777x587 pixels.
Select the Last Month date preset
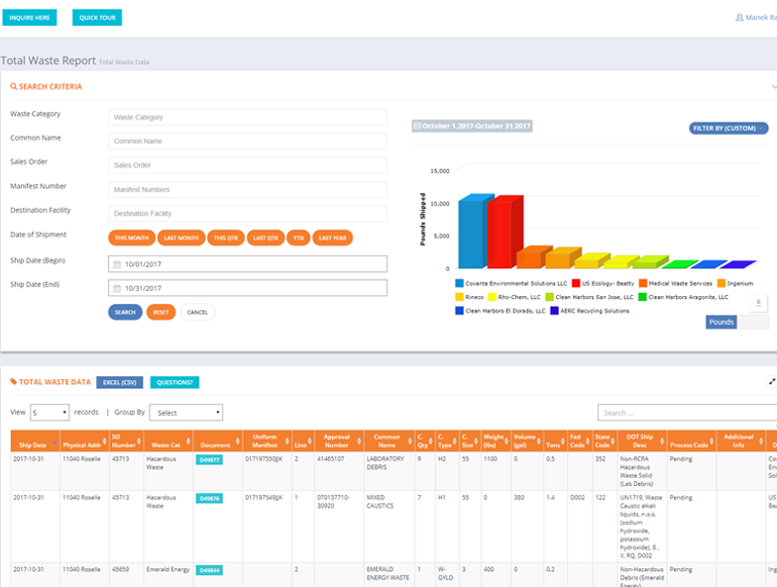181,238
